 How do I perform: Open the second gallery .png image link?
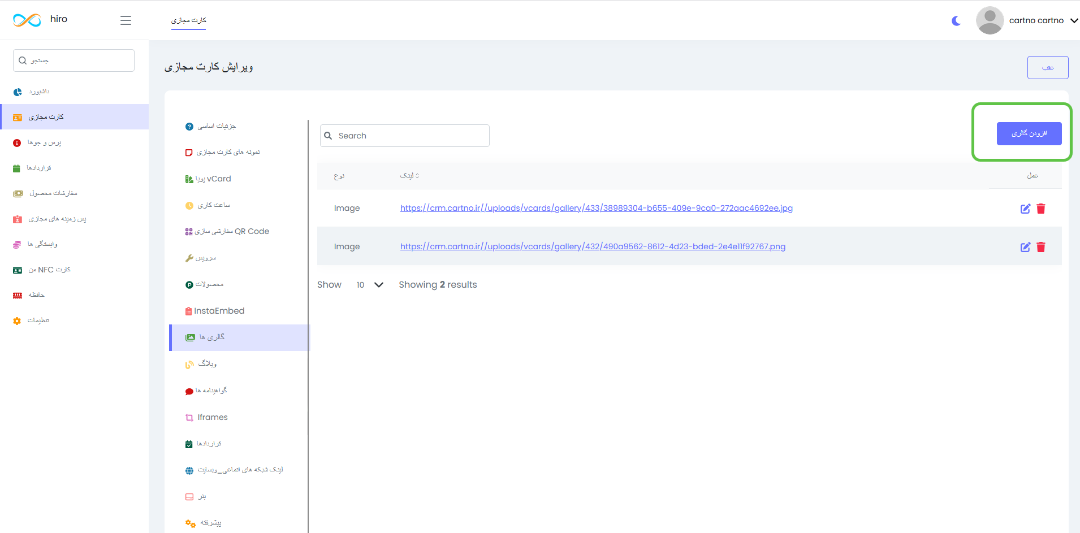pos(593,246)
